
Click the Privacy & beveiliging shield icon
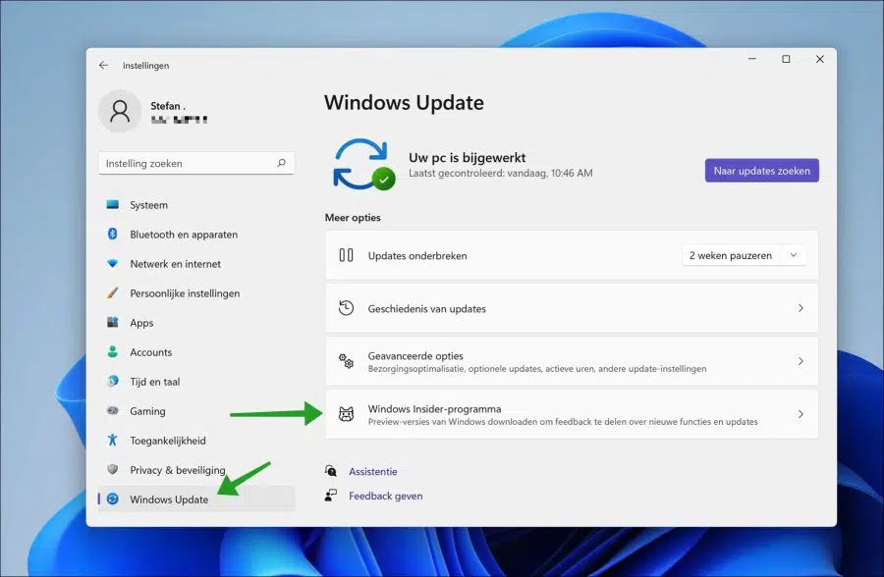(x=112, y=469)
